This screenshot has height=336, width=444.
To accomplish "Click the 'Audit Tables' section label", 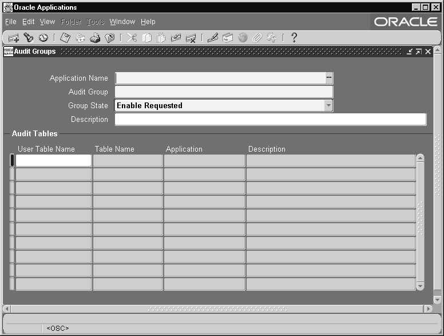I will (34, 133).
